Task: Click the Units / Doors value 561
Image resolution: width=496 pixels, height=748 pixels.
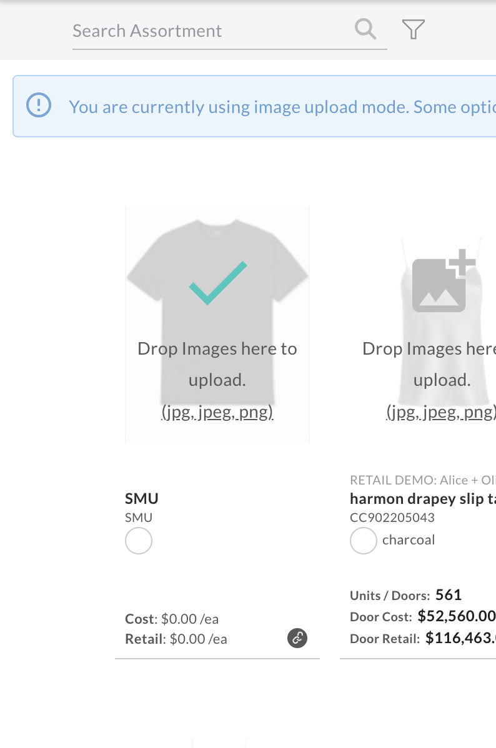Action: pos(449,594)
